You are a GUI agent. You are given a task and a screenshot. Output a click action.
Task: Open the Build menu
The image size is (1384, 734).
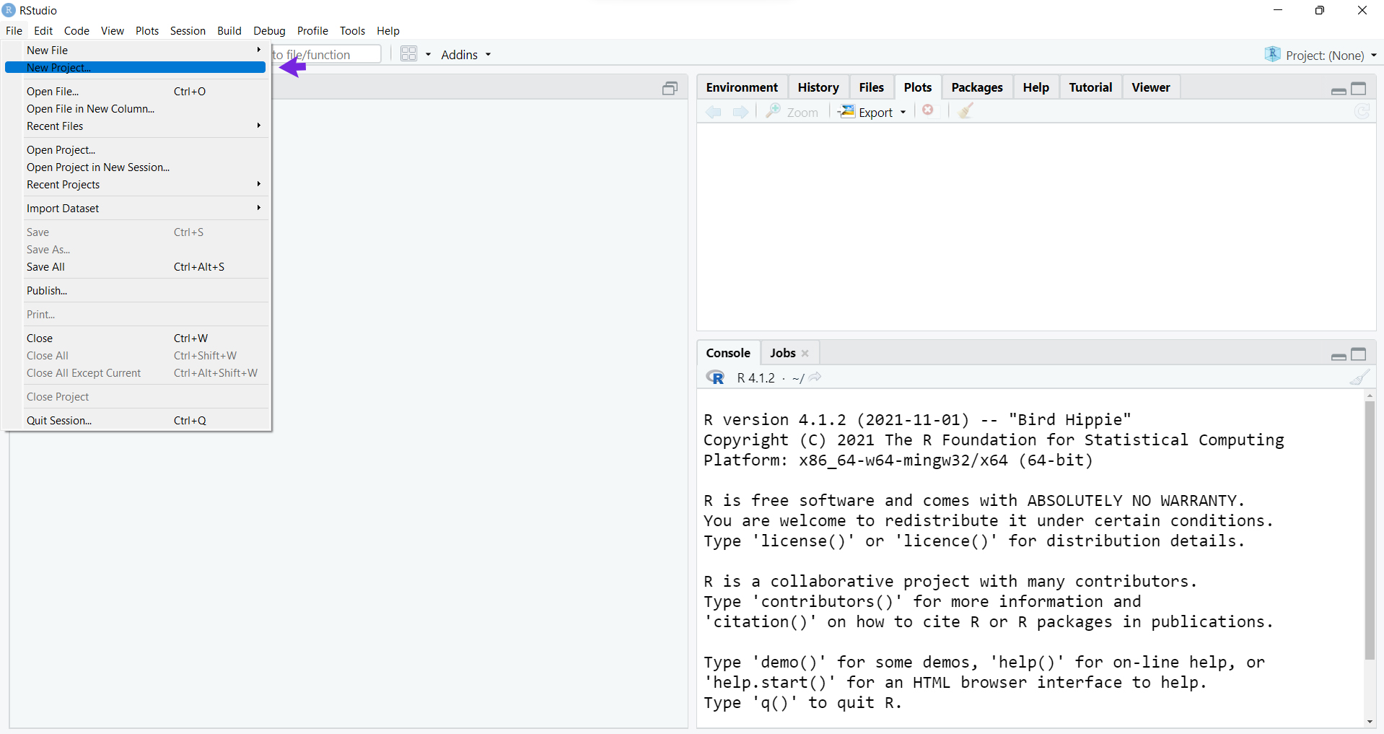(229, 30)
